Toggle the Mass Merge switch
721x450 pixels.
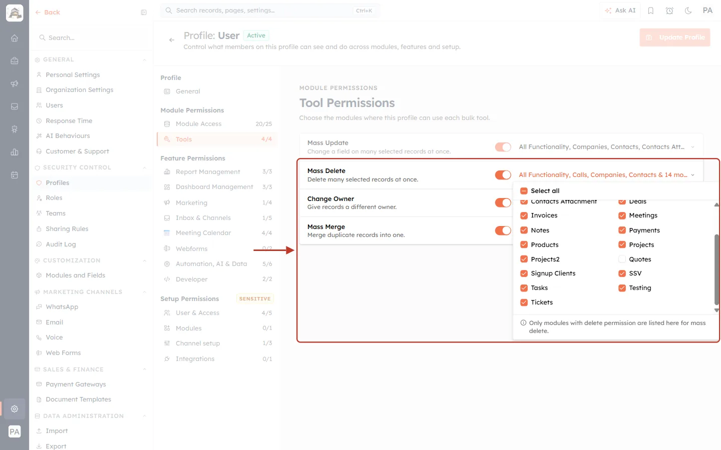tap(503, 230)
